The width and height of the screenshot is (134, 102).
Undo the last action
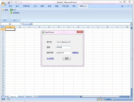[x=12, y=2]
